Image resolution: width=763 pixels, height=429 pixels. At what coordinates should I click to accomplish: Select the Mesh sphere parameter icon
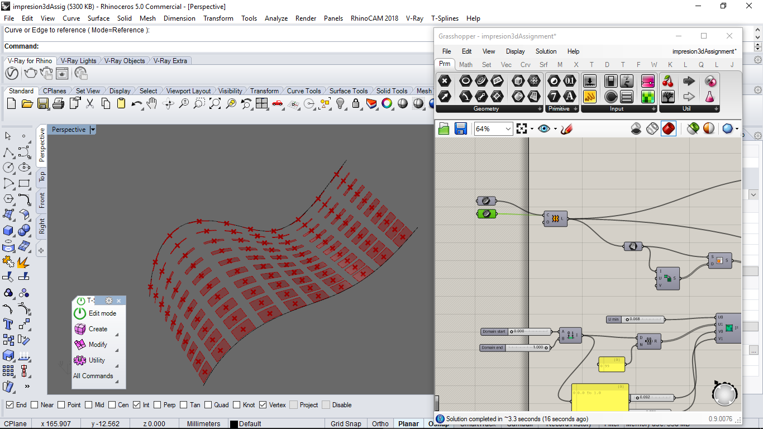click(x=534, y=81)
